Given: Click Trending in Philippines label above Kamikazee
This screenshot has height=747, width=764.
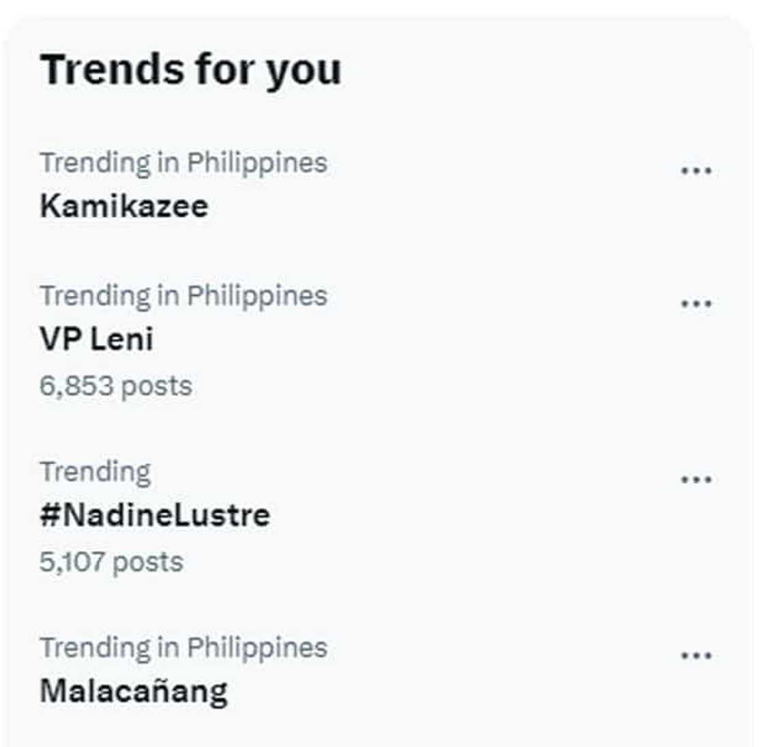Looking at the screenshot, I should 183,163.
